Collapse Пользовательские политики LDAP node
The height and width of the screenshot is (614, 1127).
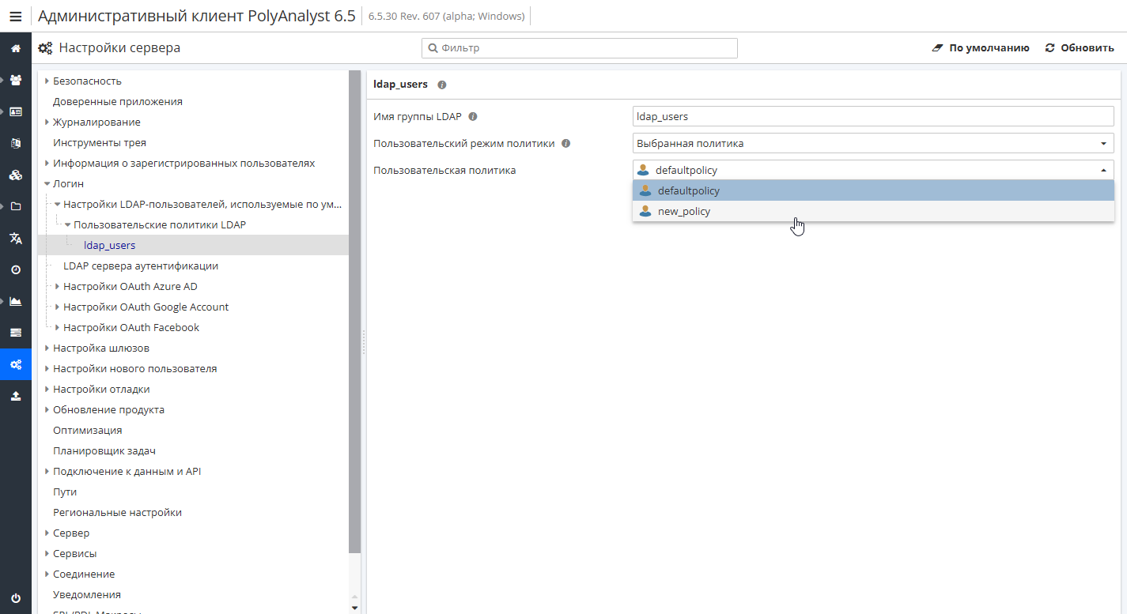click(x=68, y=225)
